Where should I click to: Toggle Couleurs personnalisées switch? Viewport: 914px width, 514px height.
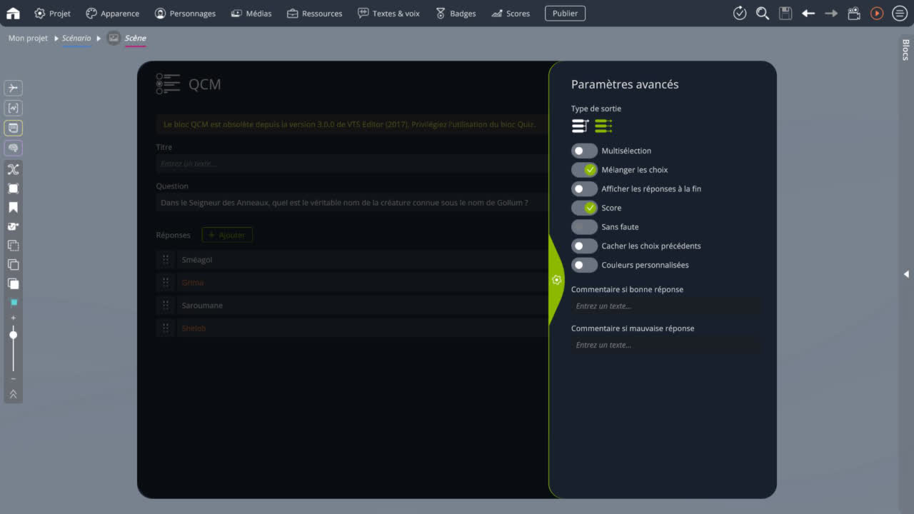[584, 265]
